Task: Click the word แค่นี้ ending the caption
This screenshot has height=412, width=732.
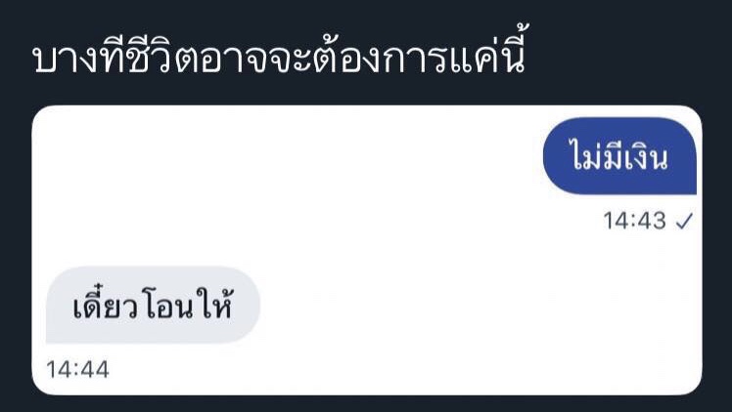Action: tap(488, 54)
